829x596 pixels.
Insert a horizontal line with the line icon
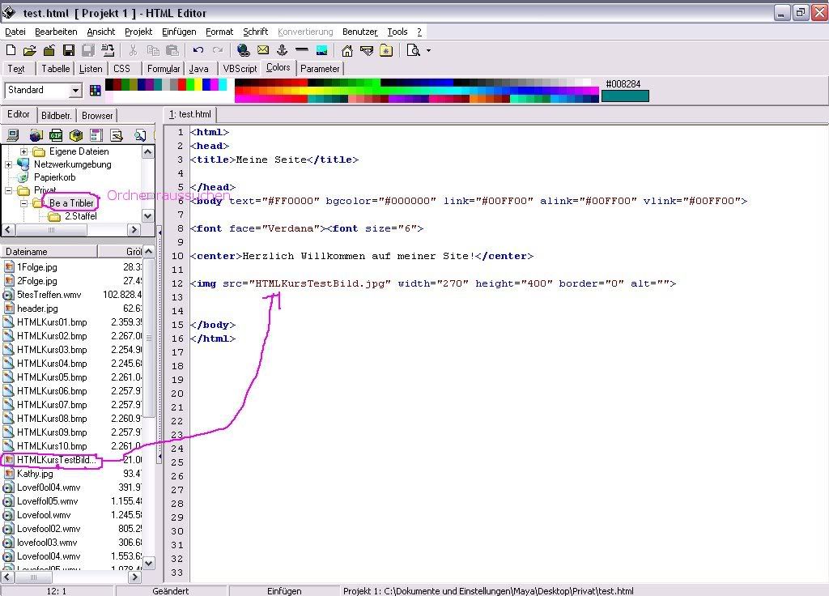[x=302, y=50]
